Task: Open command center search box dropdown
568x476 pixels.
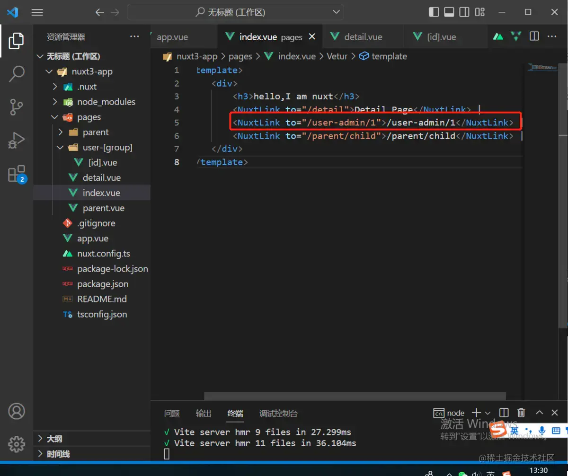Action: (337, 12)
